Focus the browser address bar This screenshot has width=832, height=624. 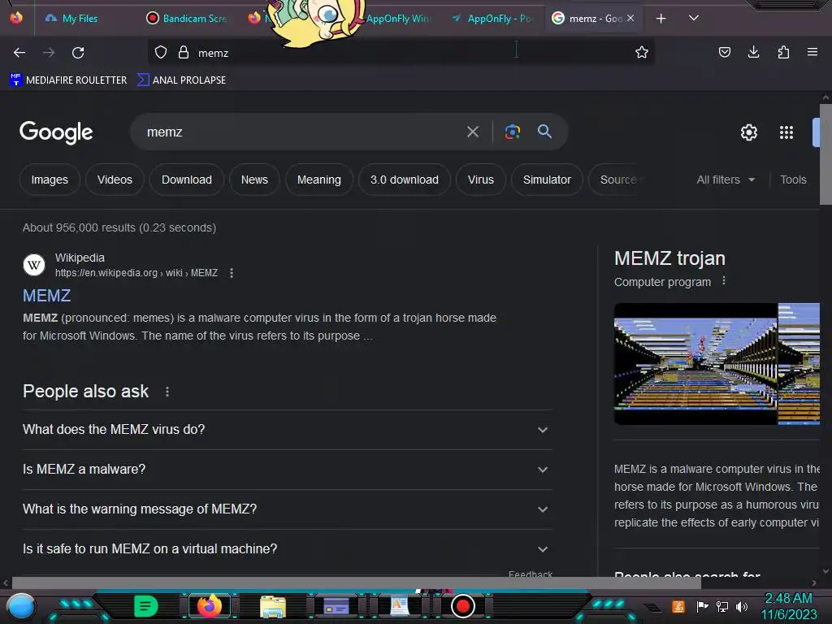(403, 53)
